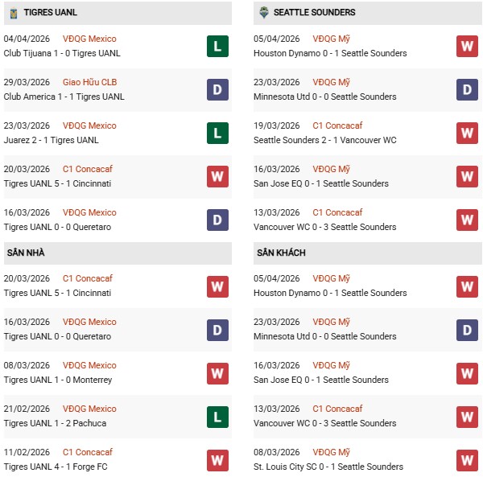Click the Juarez 2 - 1 Tigres UANL result
The width and height of the screenshot is (483, 477).
[52, 140]
